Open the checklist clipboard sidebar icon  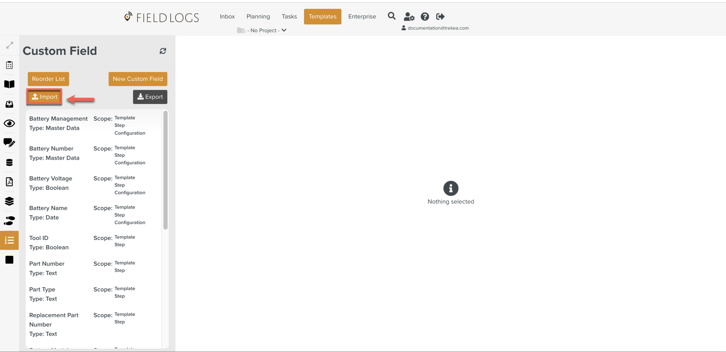click(9, 65)
